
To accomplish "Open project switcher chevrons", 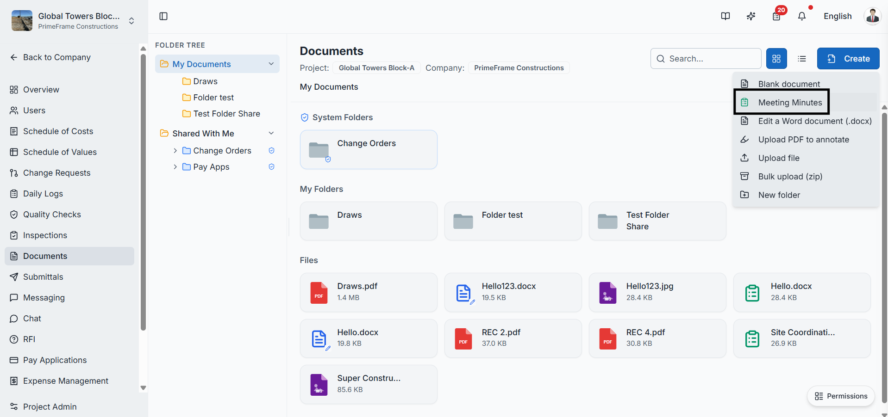I will click(x=131, y=21).
